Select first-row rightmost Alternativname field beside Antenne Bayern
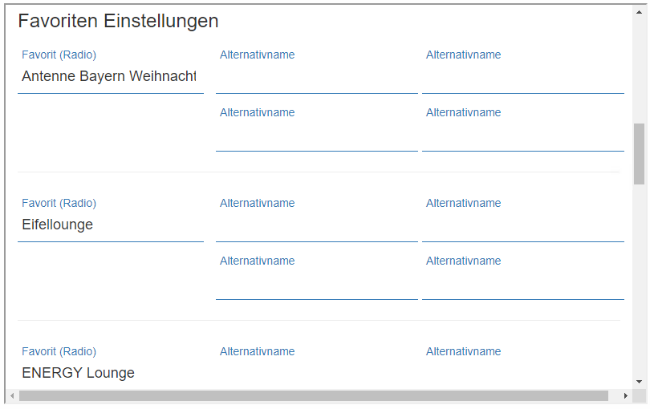This screenshot has height=409, width=650. [x=522, y=79]
